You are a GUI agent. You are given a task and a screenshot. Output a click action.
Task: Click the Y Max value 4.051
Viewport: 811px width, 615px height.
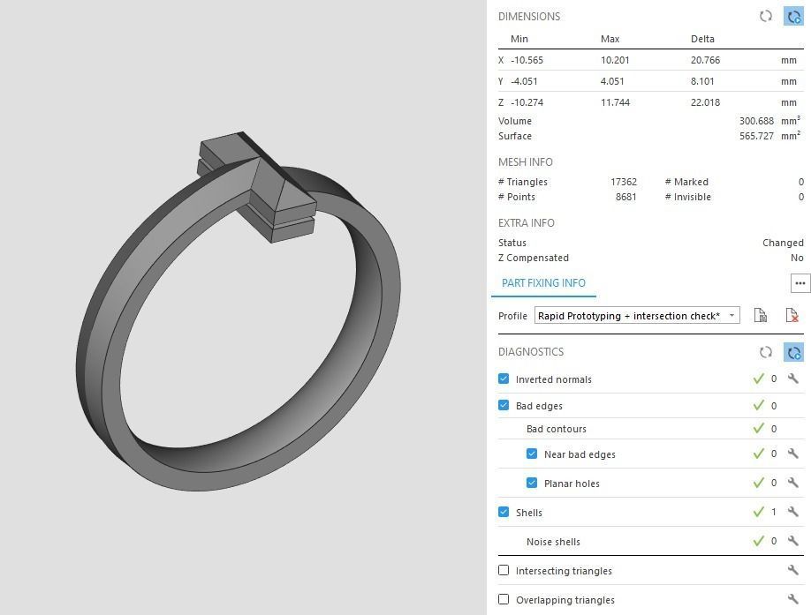click(x=612, y=81)
